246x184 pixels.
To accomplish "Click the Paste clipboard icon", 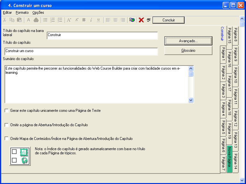I will (19, 20).
